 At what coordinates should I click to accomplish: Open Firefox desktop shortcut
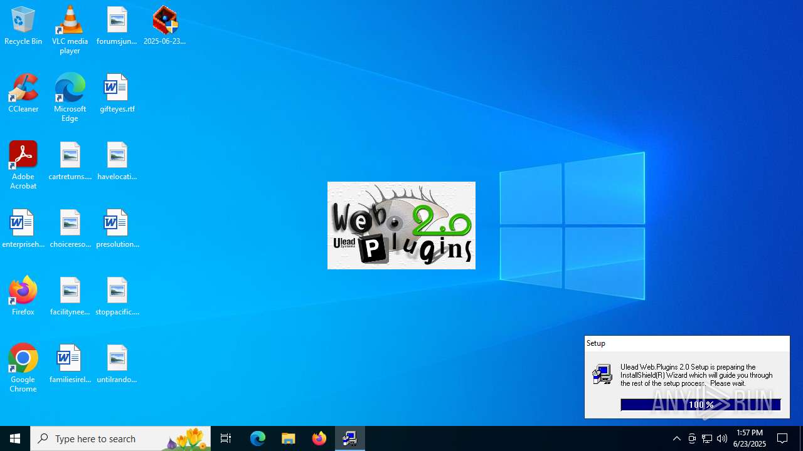tap(23, 297)
